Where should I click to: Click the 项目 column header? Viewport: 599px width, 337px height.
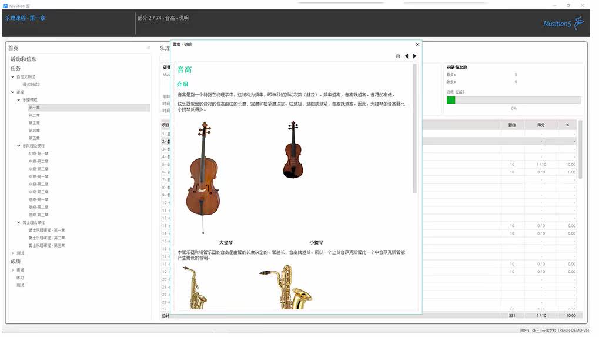165,125
